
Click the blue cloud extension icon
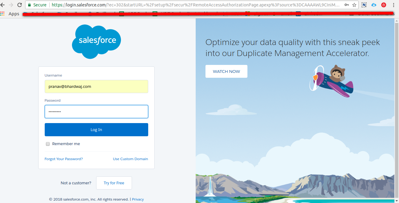click(x=374, y=5)
